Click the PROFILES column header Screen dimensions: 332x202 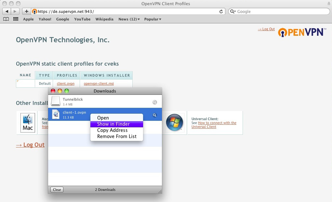tap(67, 75)
